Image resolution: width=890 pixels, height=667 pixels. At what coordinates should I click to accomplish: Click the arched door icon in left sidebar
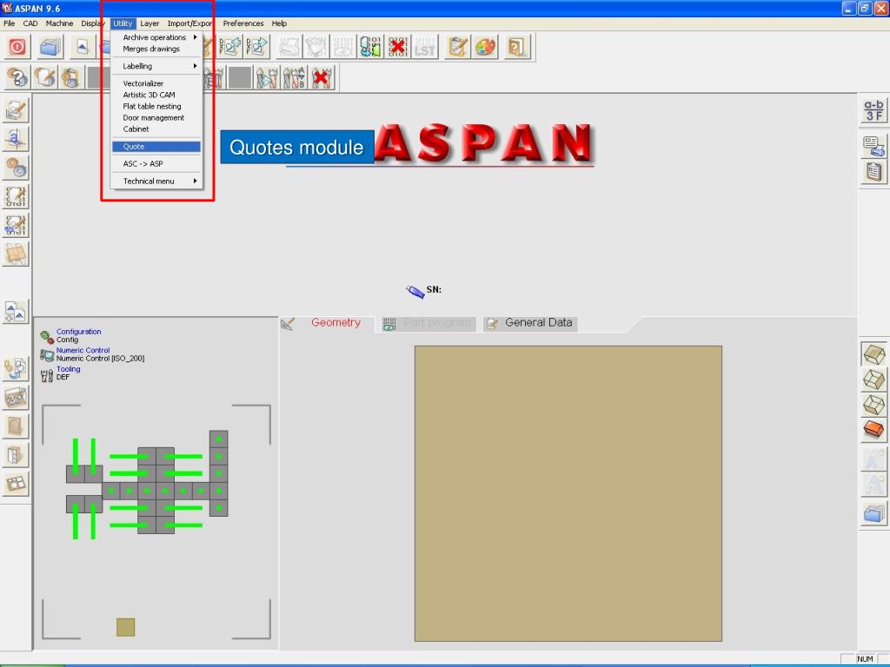pos(16,426)
